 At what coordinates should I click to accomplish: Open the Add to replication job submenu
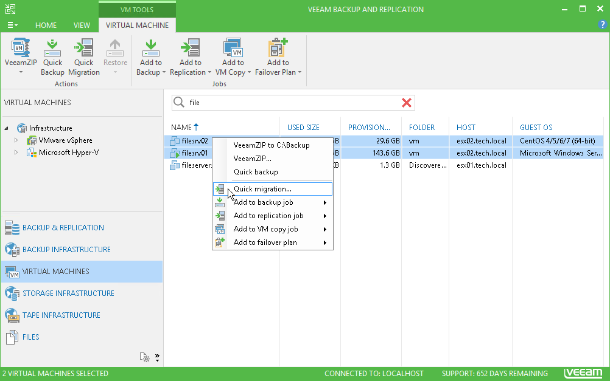pyautogui.click(x=273, y=216)
